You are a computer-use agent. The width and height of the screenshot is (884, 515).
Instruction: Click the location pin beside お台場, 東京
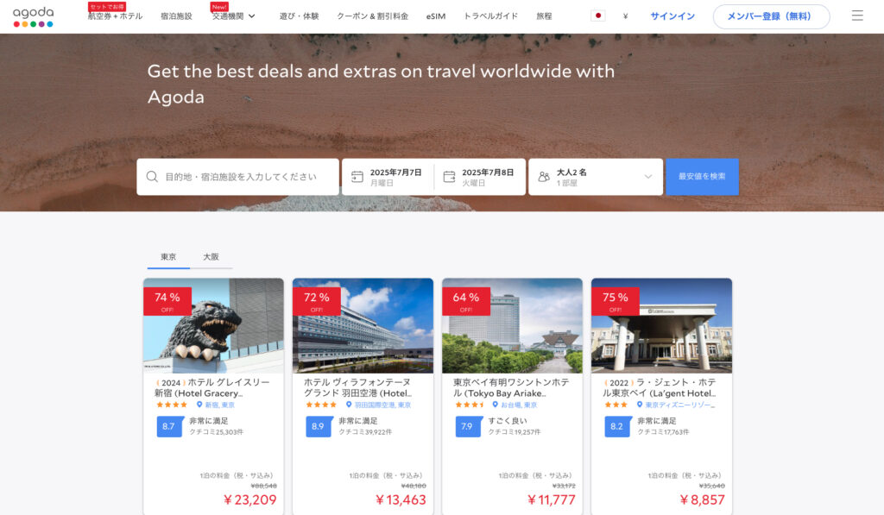495,405
